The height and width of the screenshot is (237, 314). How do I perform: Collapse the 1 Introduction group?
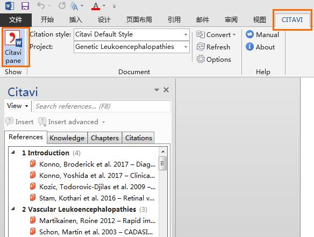pos(13,153)
